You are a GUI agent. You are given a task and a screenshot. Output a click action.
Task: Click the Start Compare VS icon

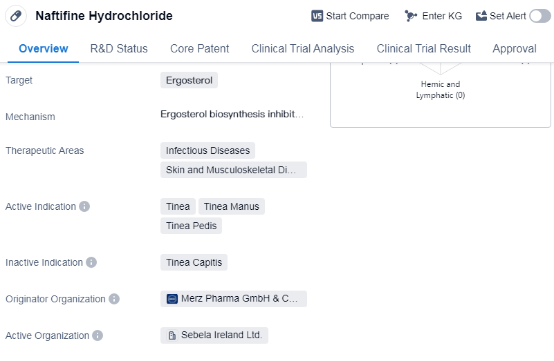[317, 16]
